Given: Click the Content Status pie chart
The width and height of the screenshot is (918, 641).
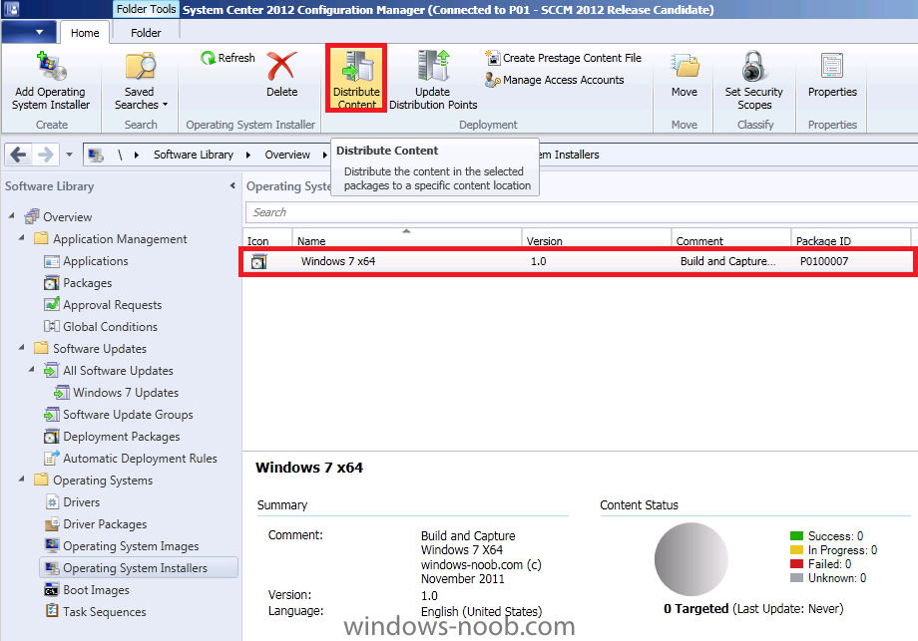Looking at the screenshot, I should pyautogui.click(x=690, y=559).
